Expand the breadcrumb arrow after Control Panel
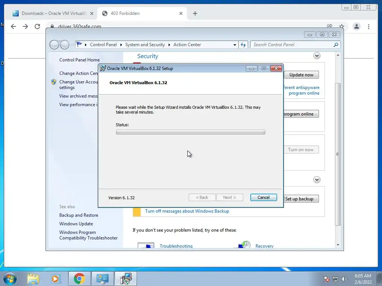 121,45
